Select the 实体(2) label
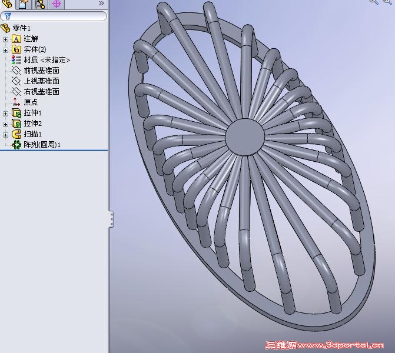This screenshot has width=395, height=353. coord(35,49)
